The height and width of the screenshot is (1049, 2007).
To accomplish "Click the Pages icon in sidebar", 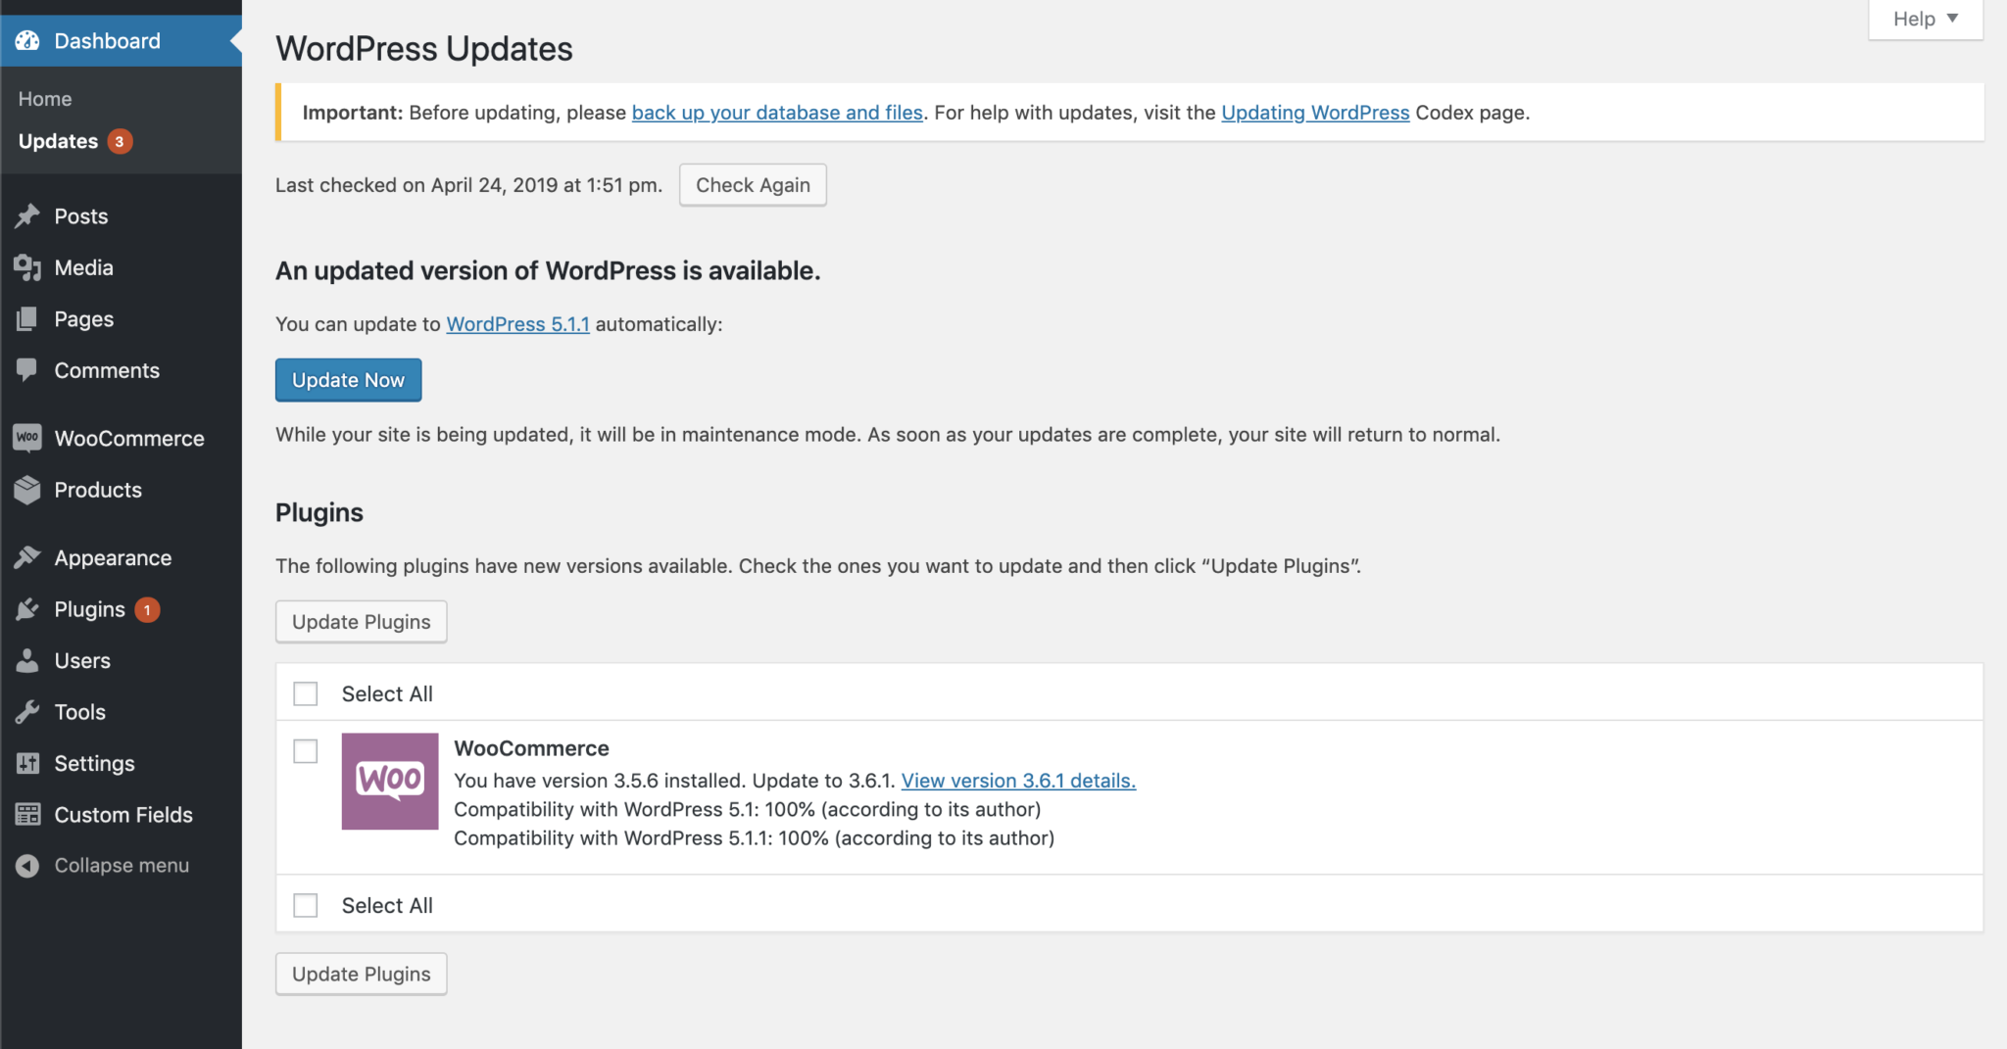I will tap(27, 319).
